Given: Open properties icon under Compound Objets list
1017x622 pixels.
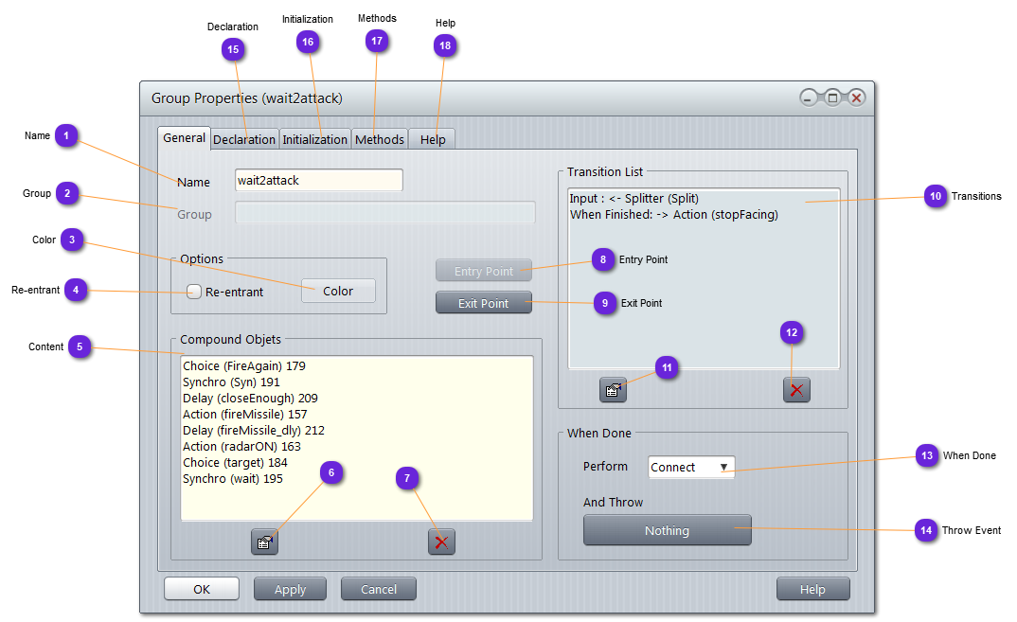Looking at the screenshot, I should click(264, 542).
